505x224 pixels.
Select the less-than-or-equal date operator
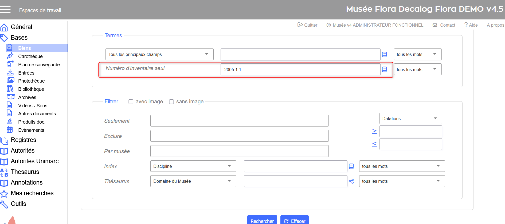pyautogui.click(x=374, y=144)
